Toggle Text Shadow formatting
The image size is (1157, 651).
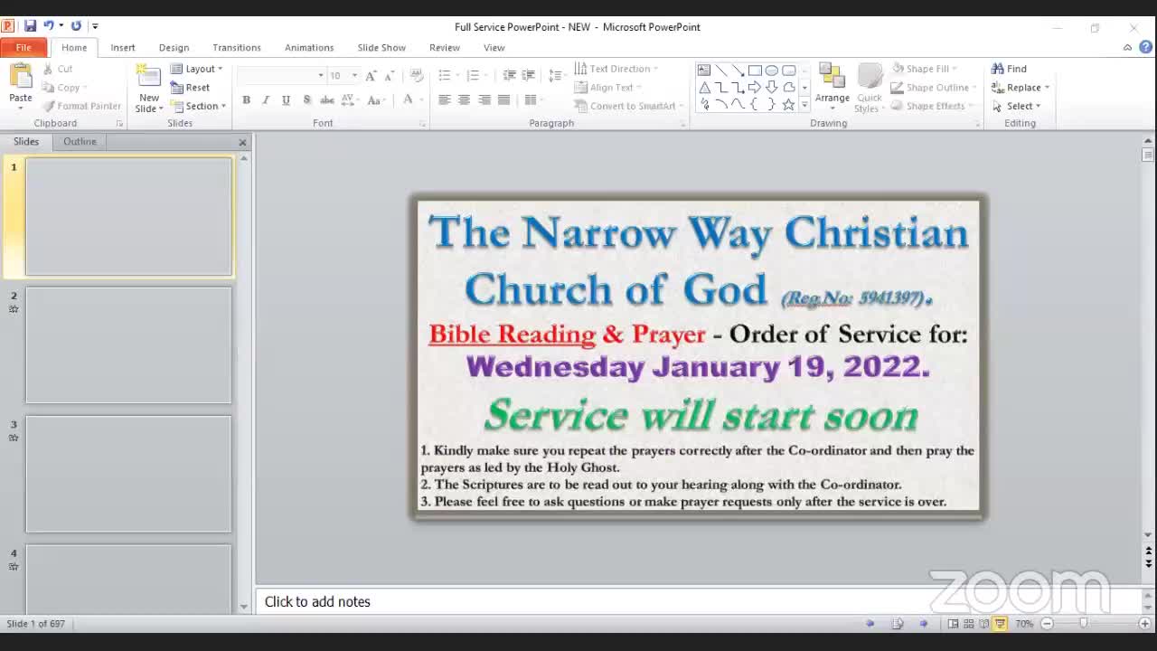[306, 100]
